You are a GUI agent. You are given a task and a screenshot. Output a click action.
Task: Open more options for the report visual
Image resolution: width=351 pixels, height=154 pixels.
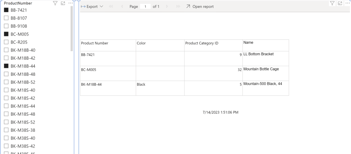[347, 3]
